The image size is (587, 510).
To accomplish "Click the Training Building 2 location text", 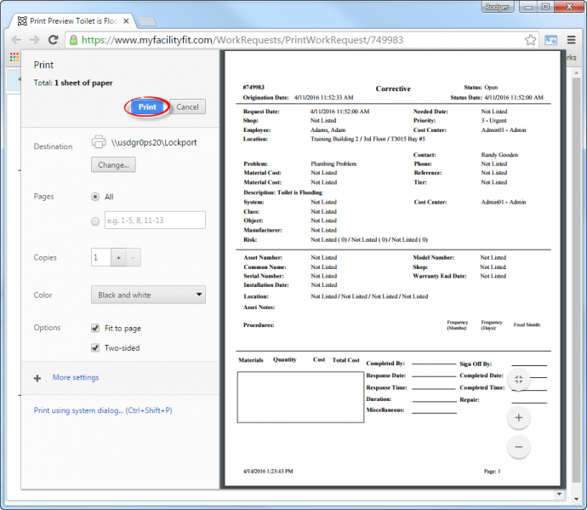I will click(368, 139).
